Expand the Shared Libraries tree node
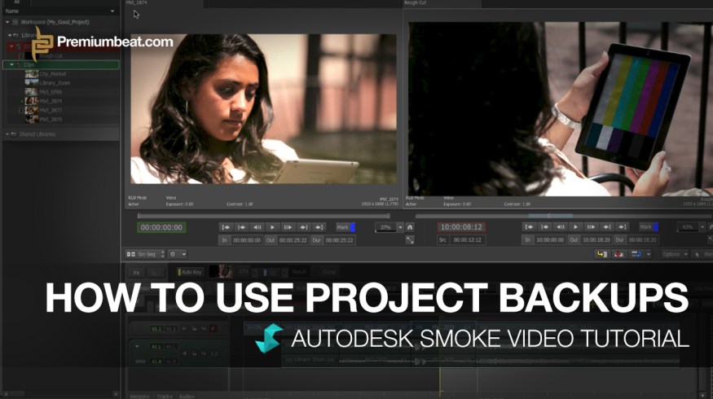713x399 pixels. tap(8, 134)
